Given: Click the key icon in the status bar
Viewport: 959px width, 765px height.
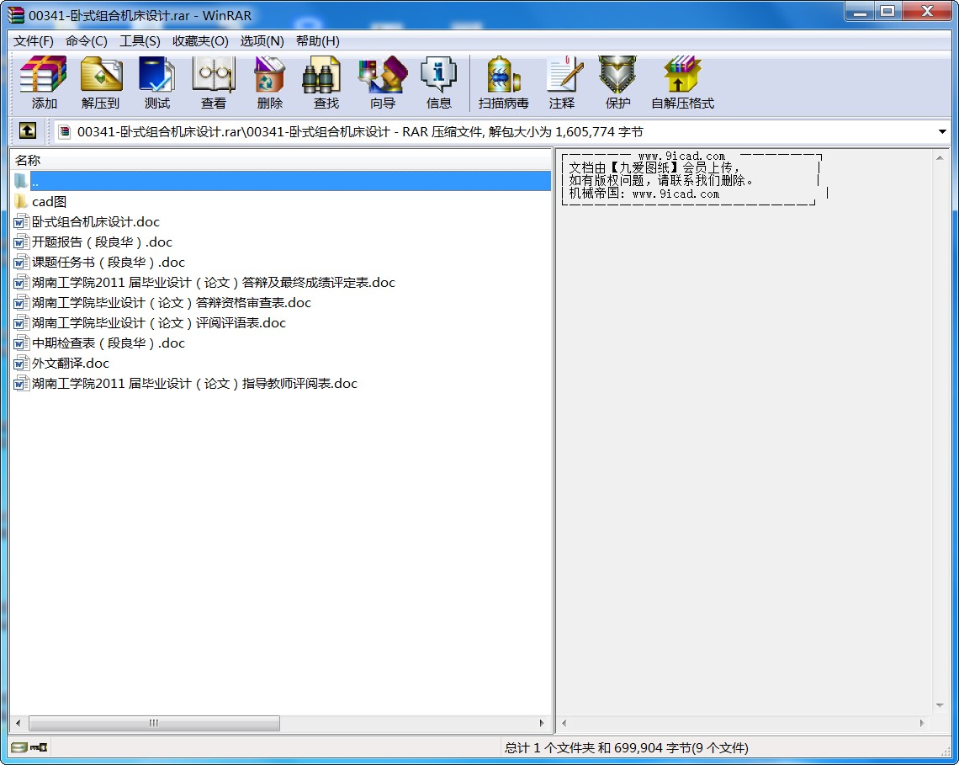Looking at the screenshot, I should point(40,747).
